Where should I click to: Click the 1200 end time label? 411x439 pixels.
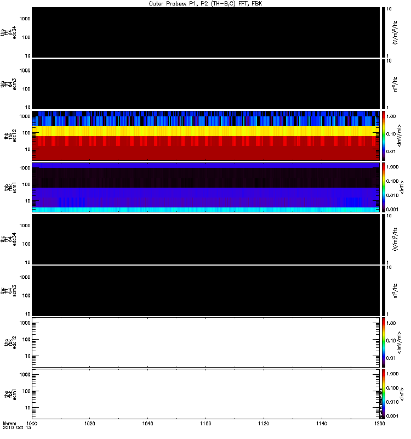point(378,424)
